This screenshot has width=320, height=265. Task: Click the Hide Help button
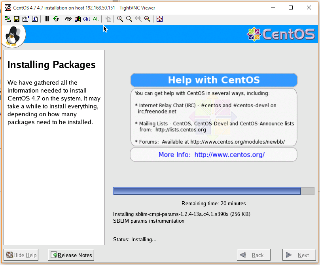pyautogui.click(x=21, y=255)
